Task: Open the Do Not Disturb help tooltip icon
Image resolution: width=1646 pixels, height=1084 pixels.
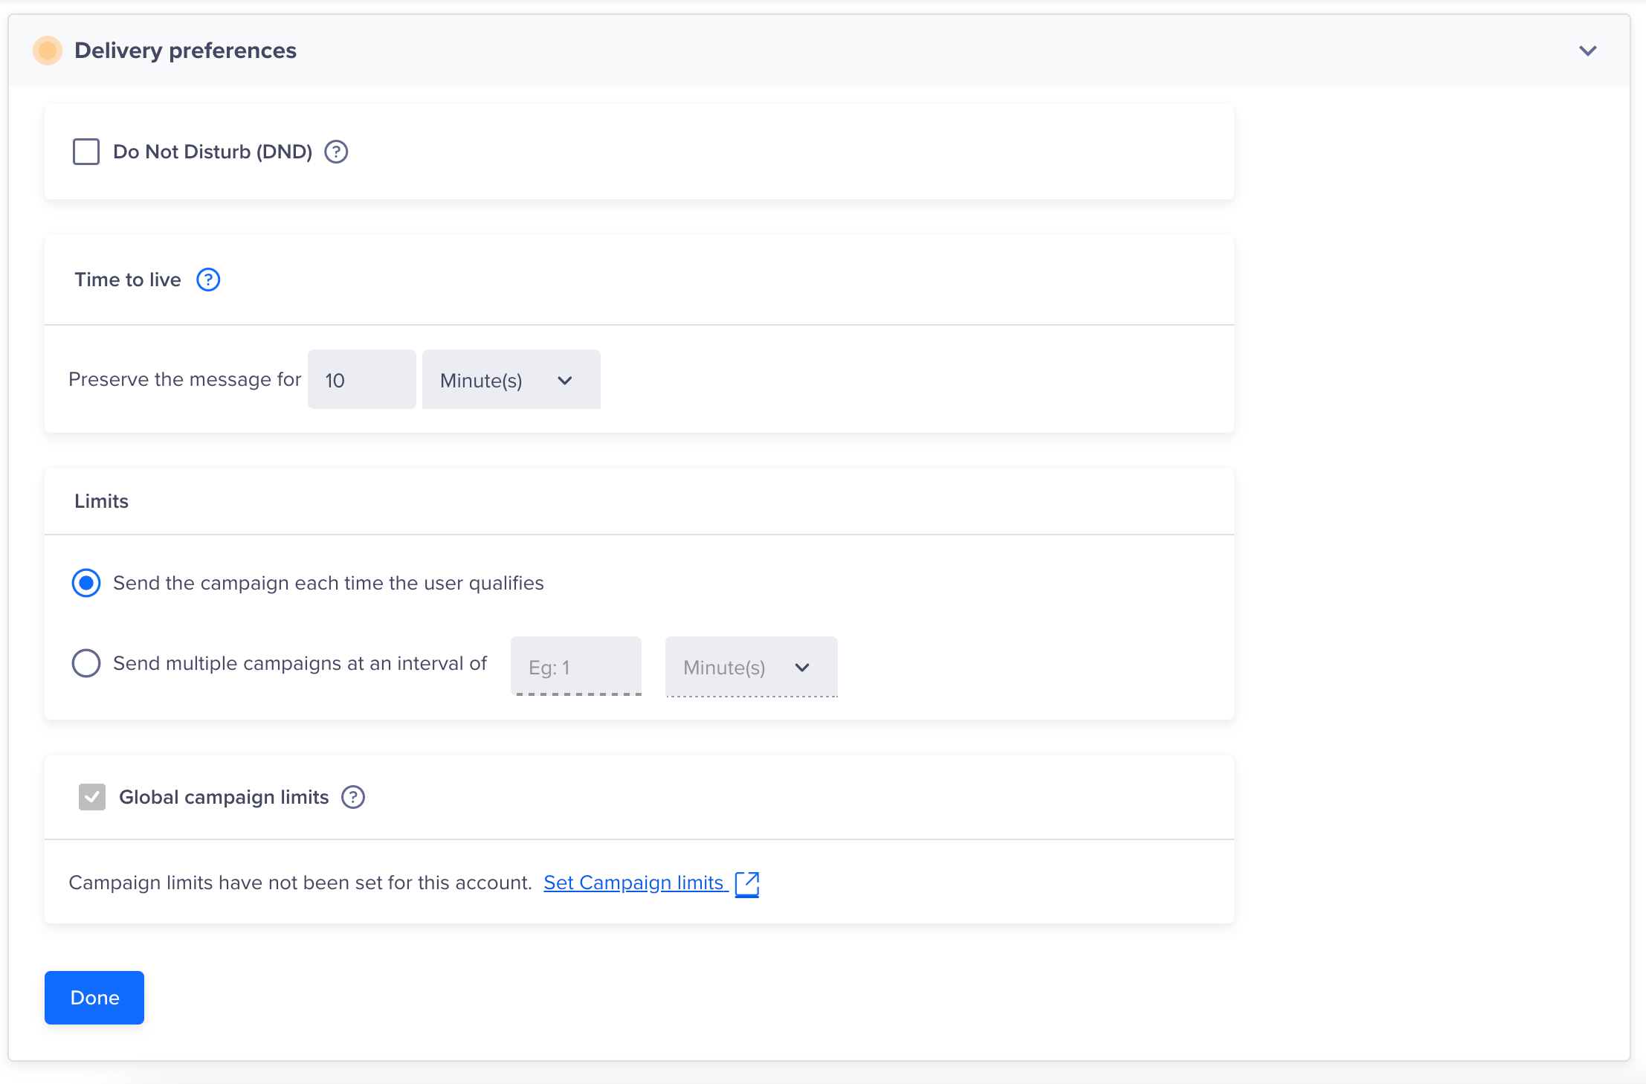Action: [336, 152]
